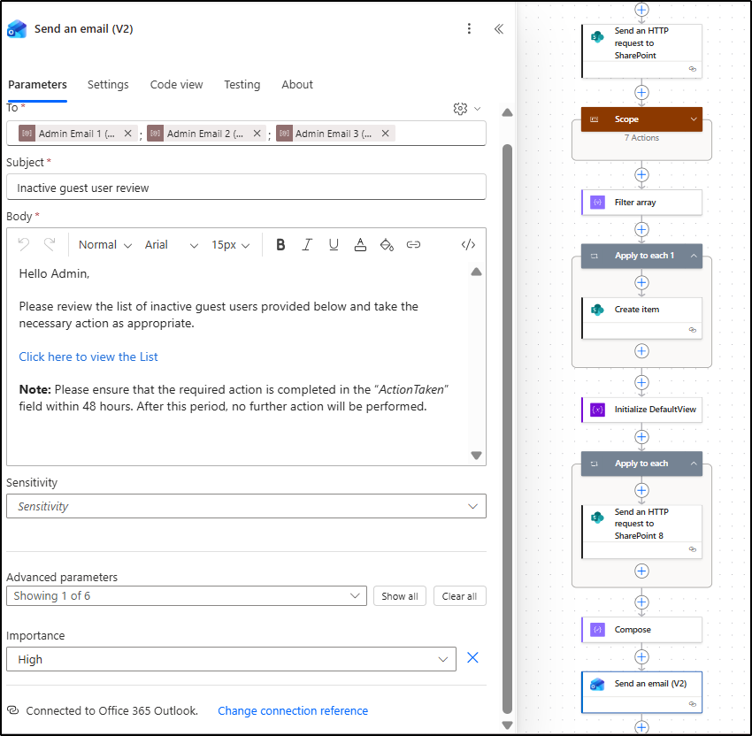Click the Show all advanced parameters button

pyautogui.click(x=399, y=595)
